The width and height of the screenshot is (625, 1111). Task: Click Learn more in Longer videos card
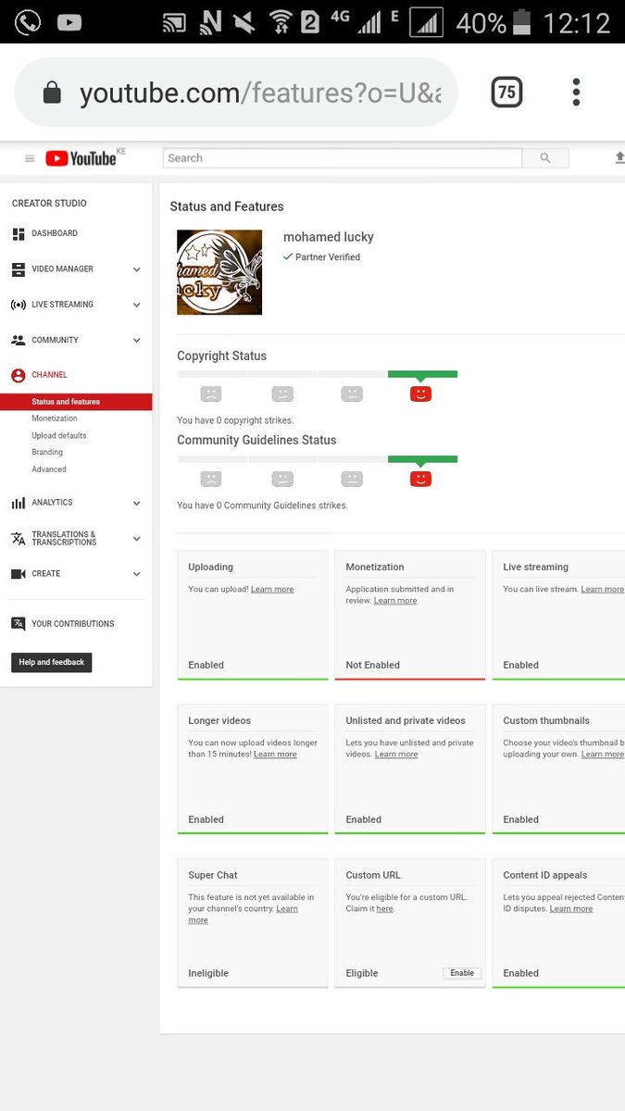(x=275, y=755)
